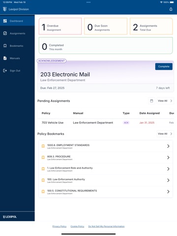This screenshot has height=236, width=177.
Task: Open Do Not Sell My Personal Information link
Action: pyautogui.click(x=106, y=226)
